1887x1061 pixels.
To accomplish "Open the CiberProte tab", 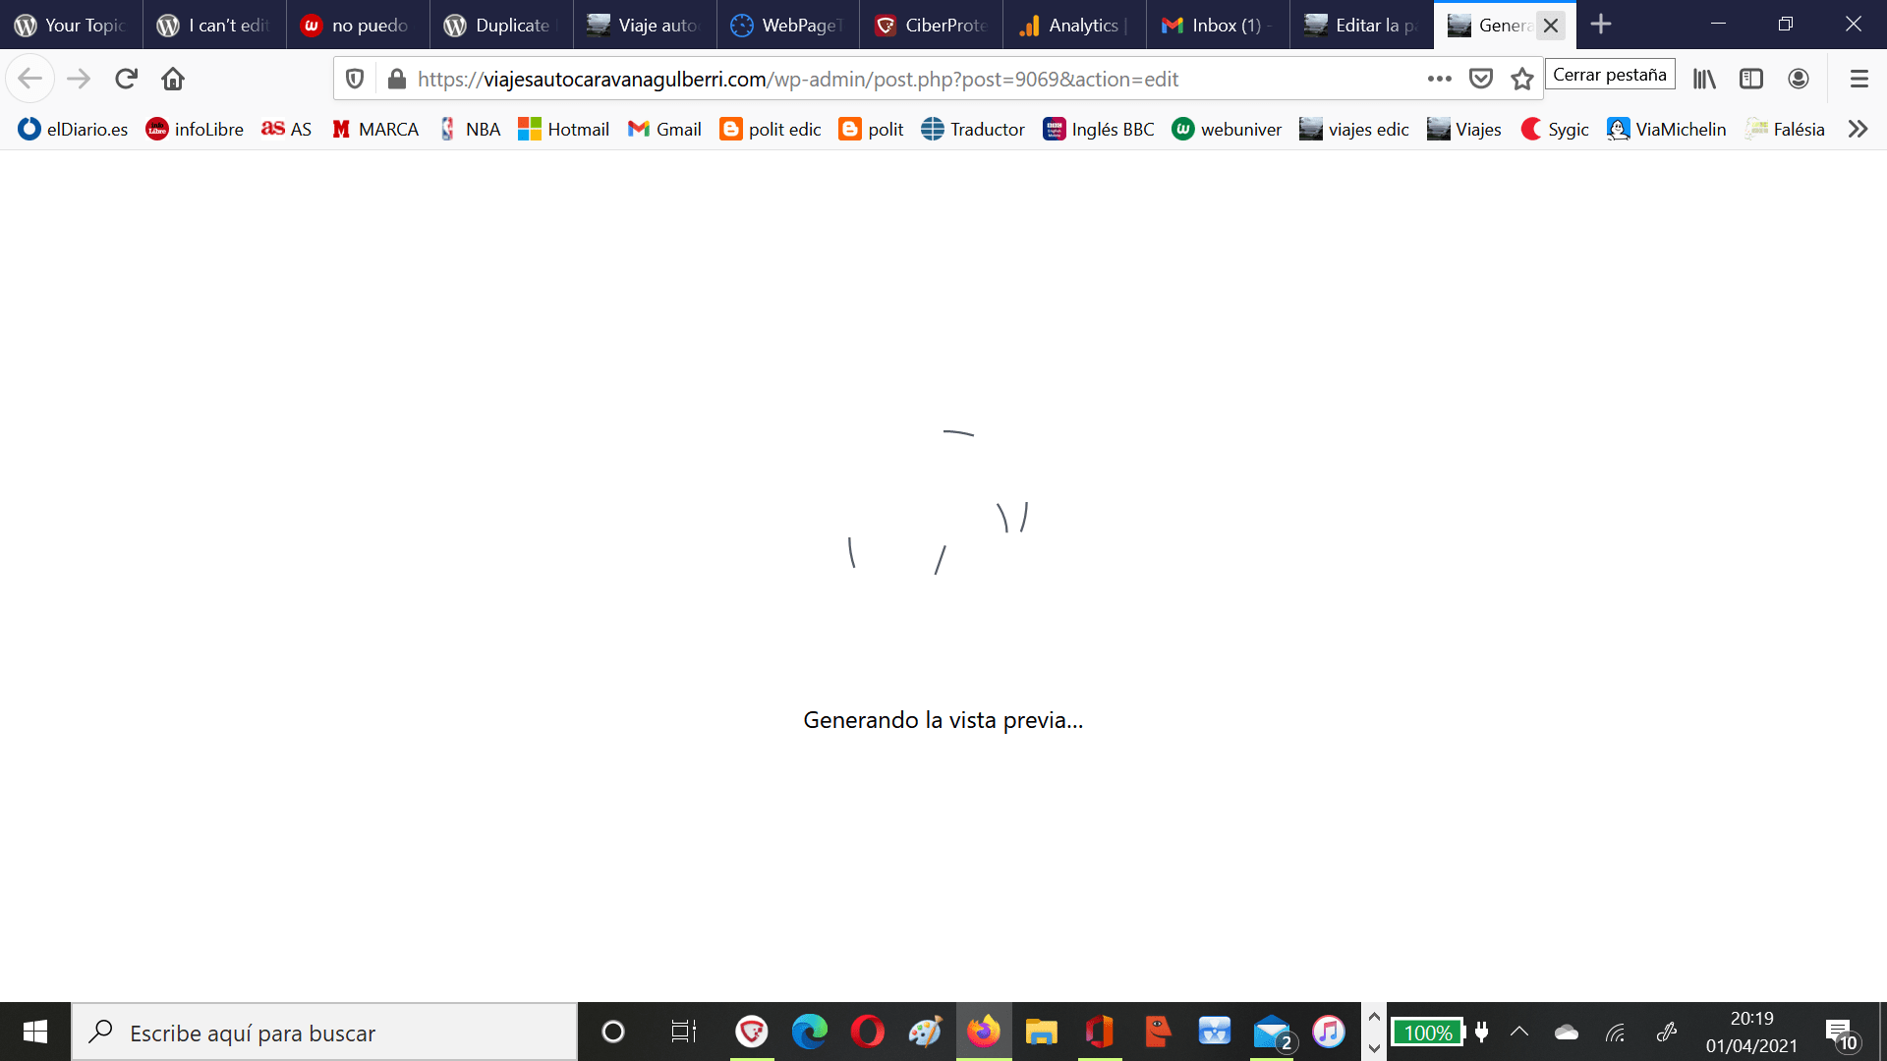I will click(x=932, y=25).
